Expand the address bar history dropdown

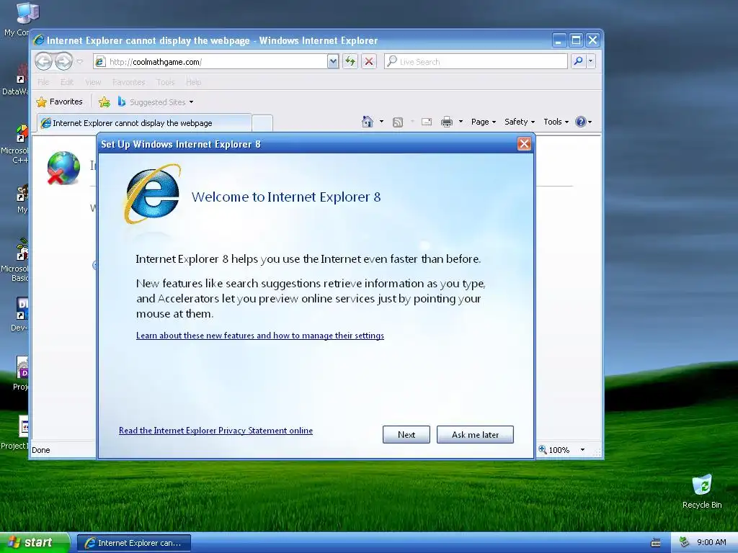(x=333, y=62)
